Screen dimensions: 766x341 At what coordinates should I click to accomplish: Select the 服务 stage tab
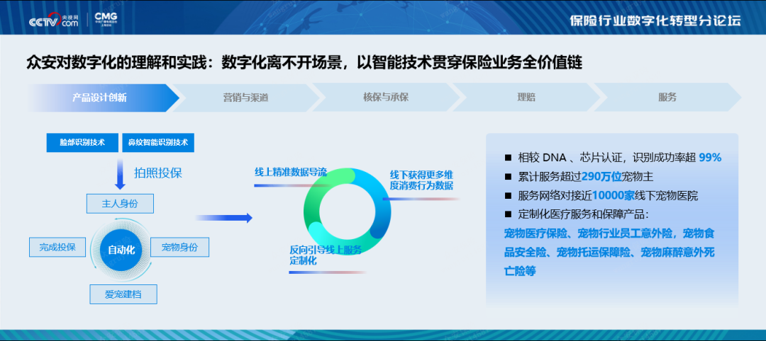667,98
